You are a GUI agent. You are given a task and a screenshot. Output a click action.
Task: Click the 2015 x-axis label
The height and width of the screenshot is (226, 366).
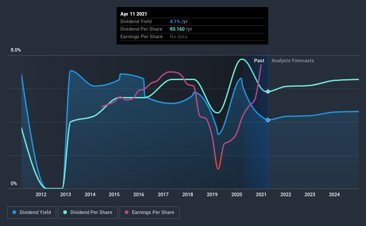pos(115,194)
